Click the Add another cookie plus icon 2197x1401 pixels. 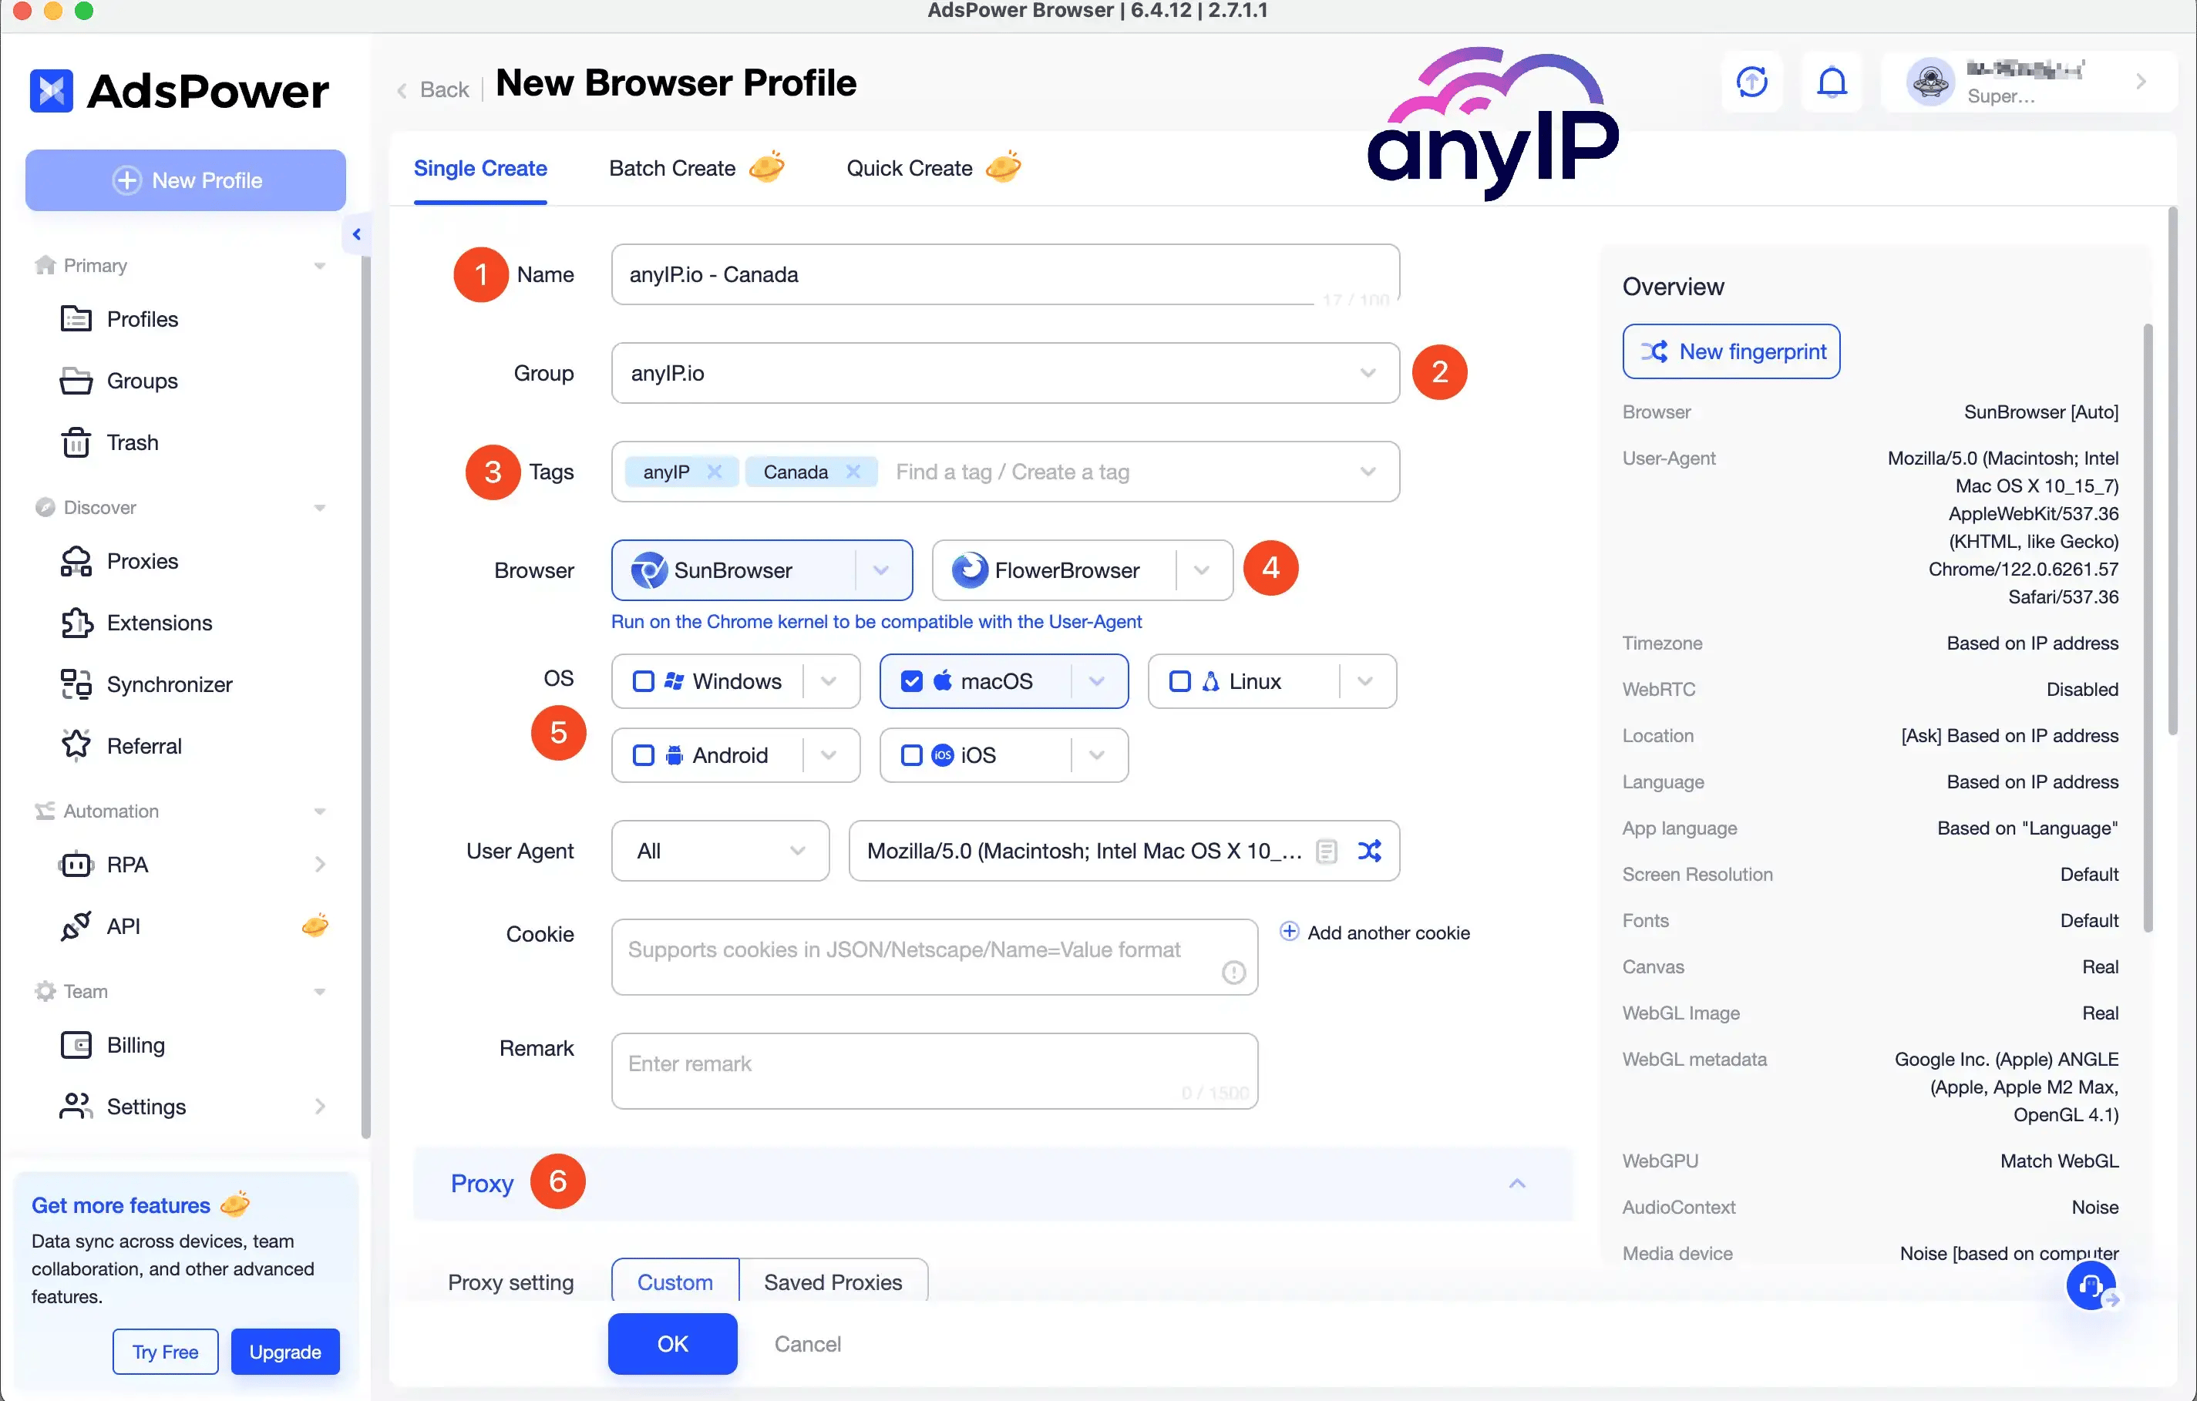[1289, 931]
